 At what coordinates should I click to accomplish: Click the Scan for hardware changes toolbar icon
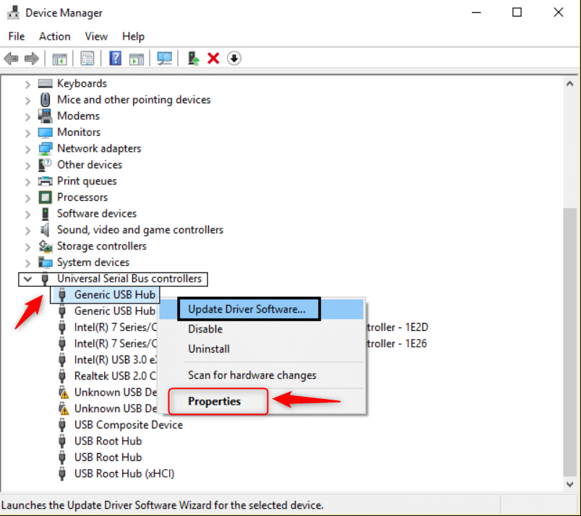165,58
